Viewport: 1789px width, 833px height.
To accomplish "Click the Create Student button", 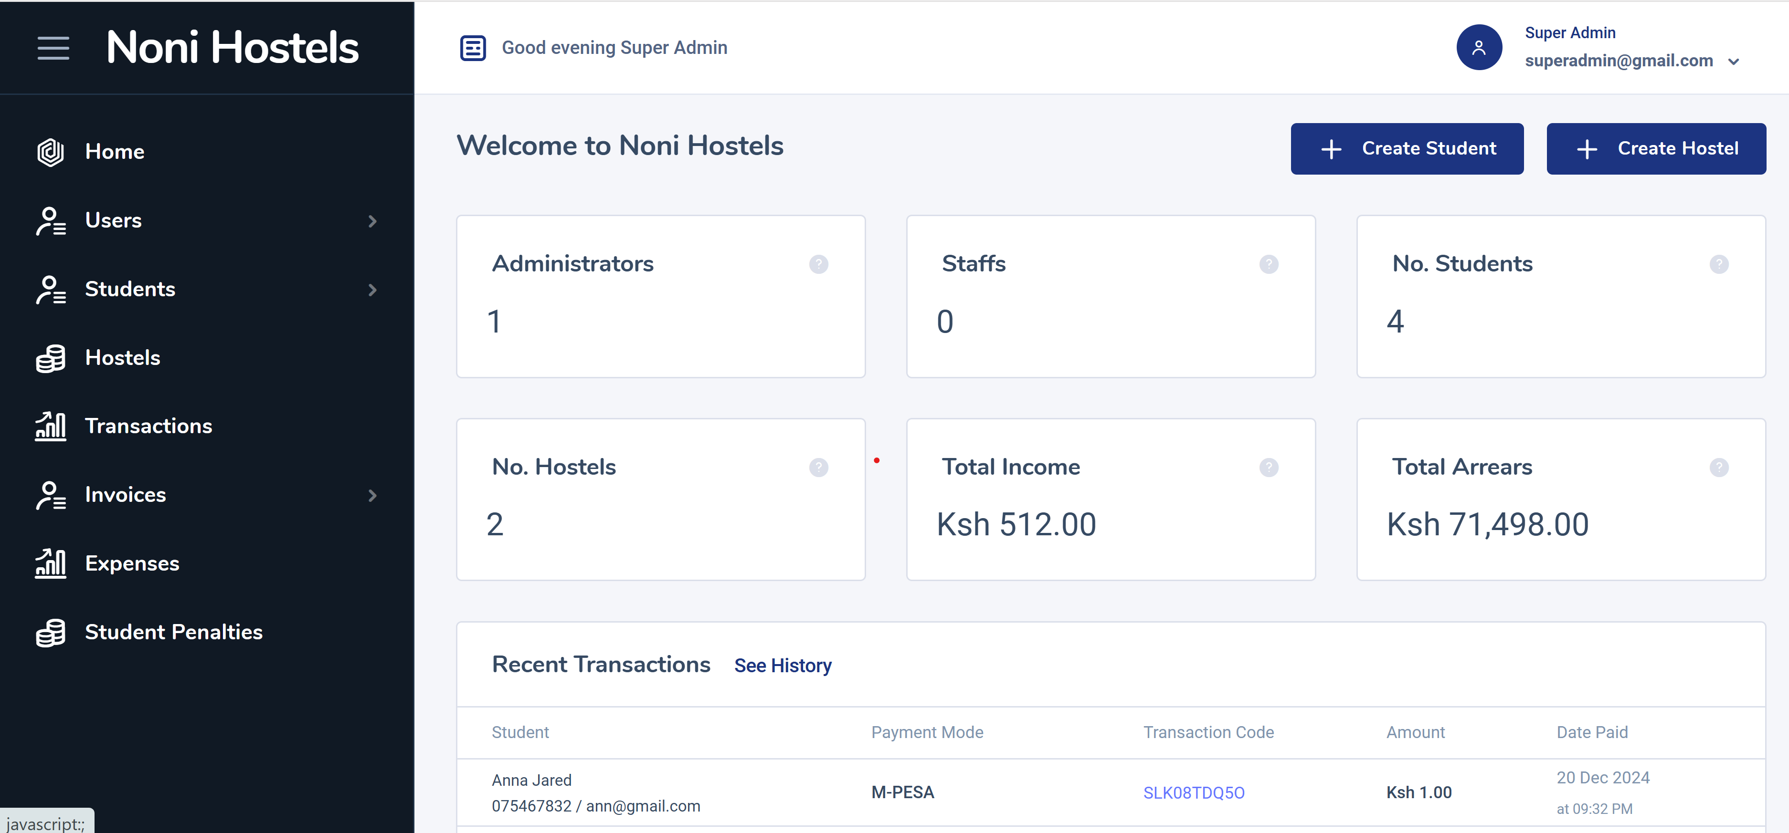I will pos(1407,148).
